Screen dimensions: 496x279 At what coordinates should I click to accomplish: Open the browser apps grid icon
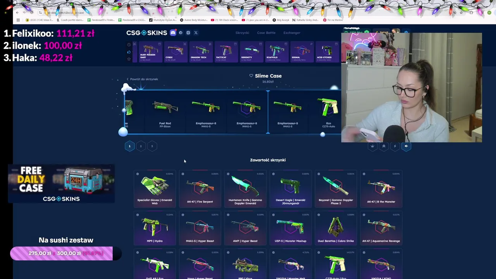[x=18, y=20]
